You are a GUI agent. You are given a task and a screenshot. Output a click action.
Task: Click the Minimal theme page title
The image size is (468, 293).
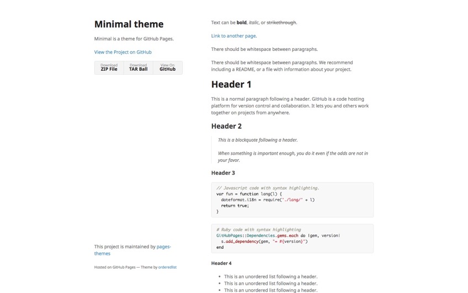point(129,24)
